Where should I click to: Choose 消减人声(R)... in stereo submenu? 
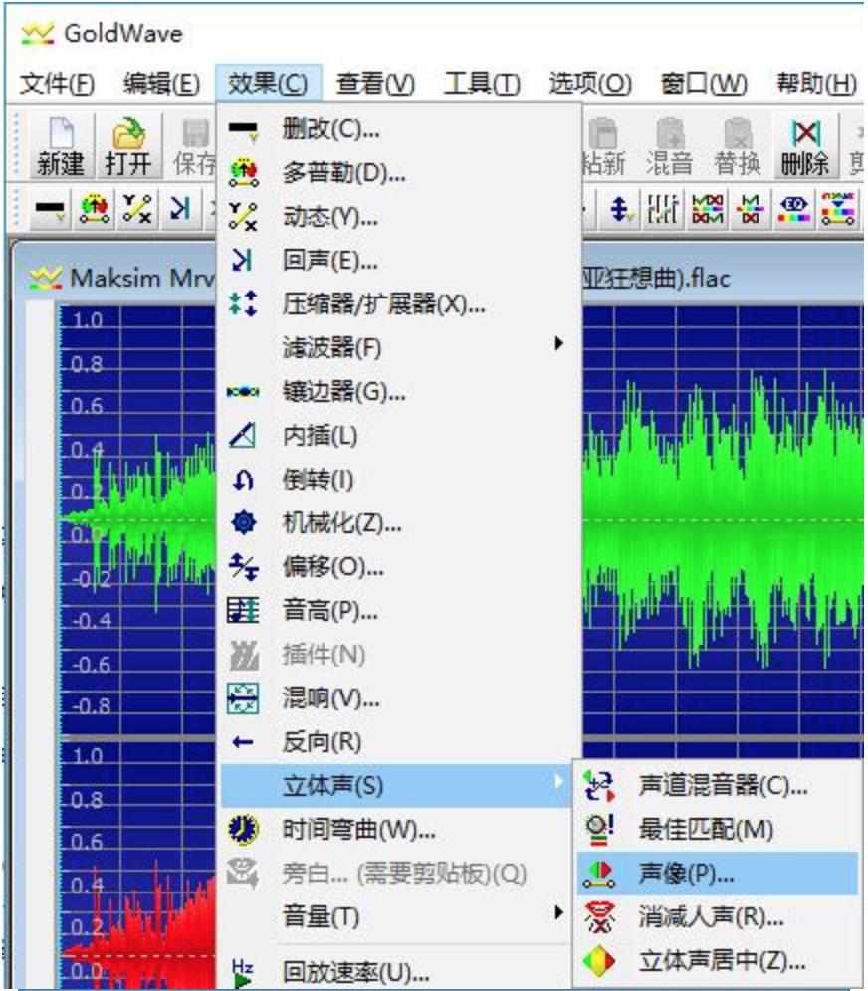coord(718,917)
